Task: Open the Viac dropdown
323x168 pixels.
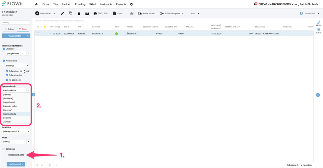Action: (195, 13)
